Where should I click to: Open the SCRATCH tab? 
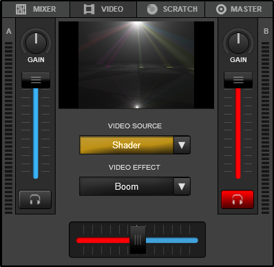click(x=171, y=9)
